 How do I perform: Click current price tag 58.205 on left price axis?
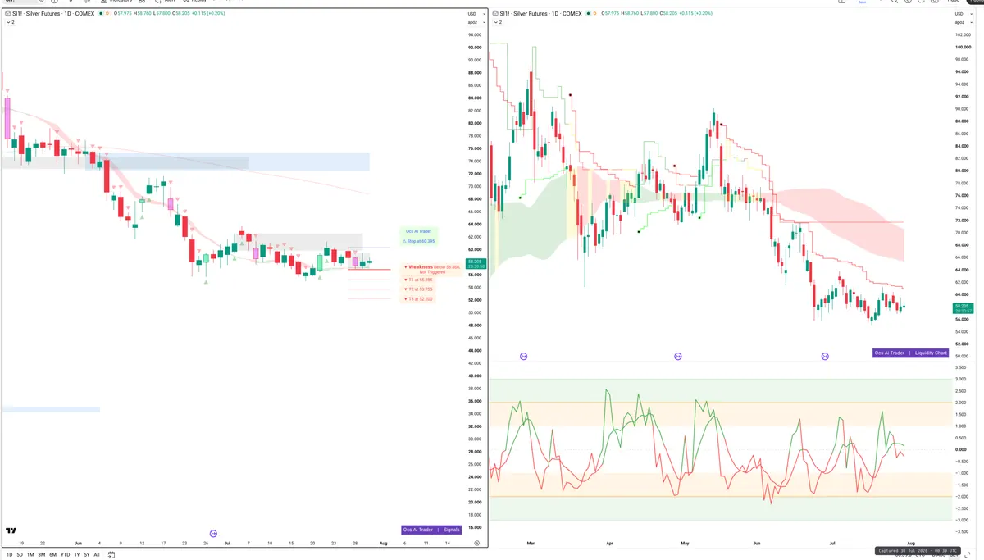point(476,264)
